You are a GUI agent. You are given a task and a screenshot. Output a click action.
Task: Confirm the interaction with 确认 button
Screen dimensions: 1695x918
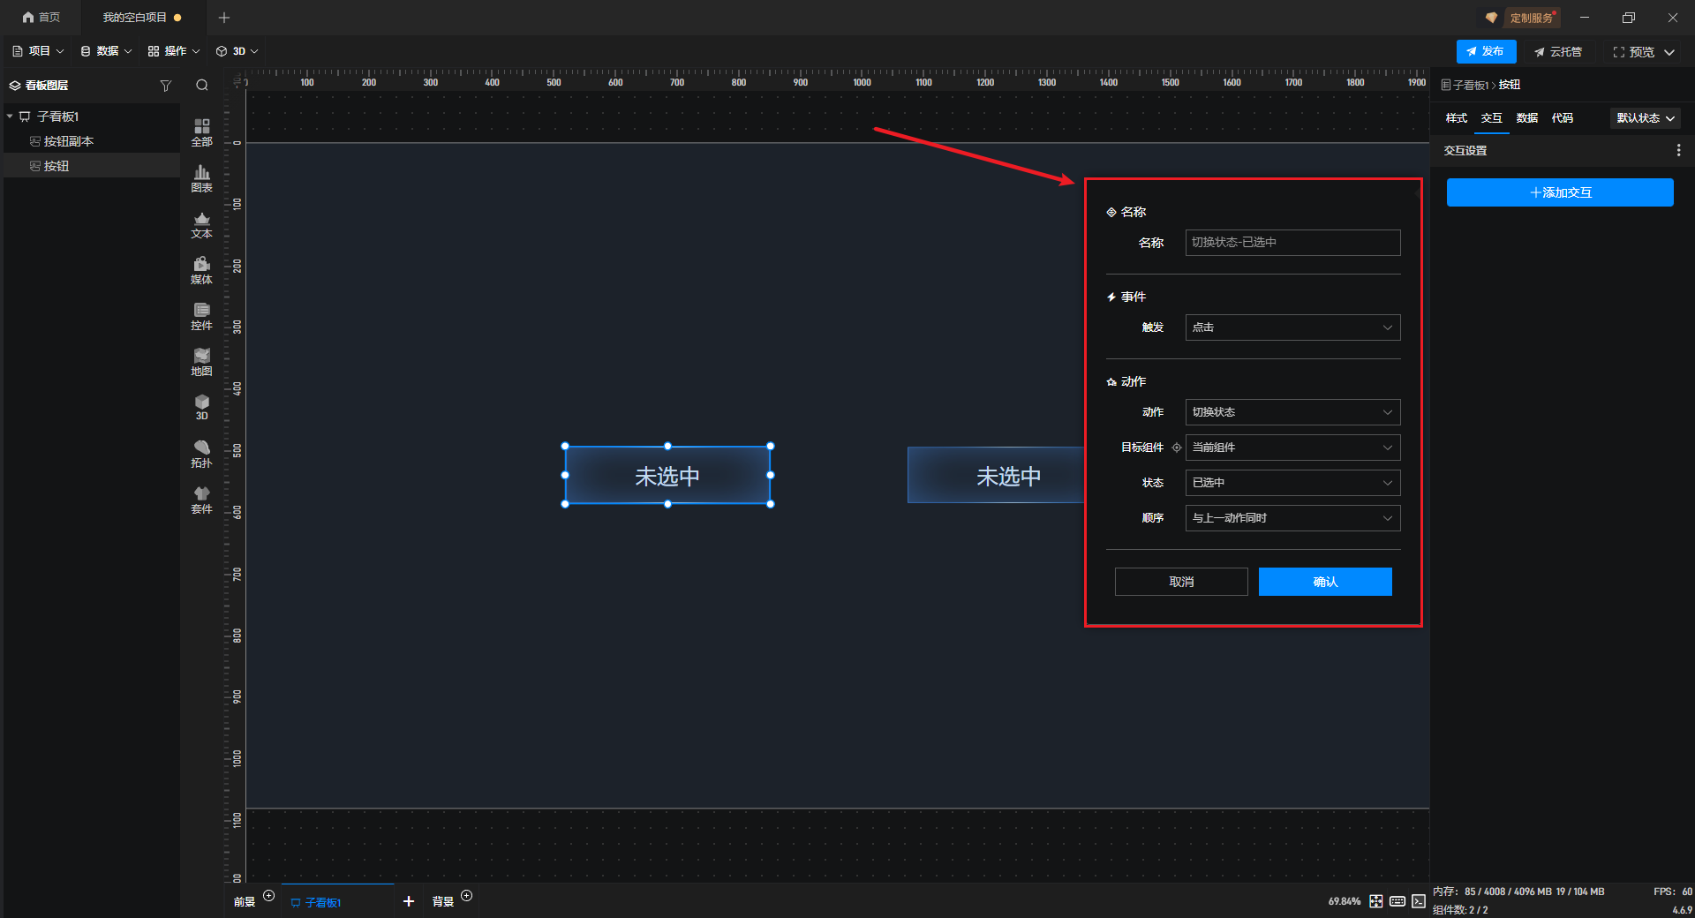coord(1324,582)
